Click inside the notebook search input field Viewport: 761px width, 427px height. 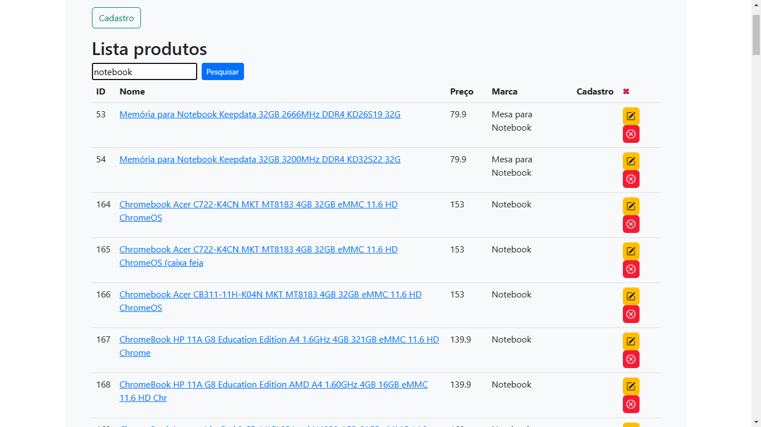pyautogui.click(x=144, y=71)
